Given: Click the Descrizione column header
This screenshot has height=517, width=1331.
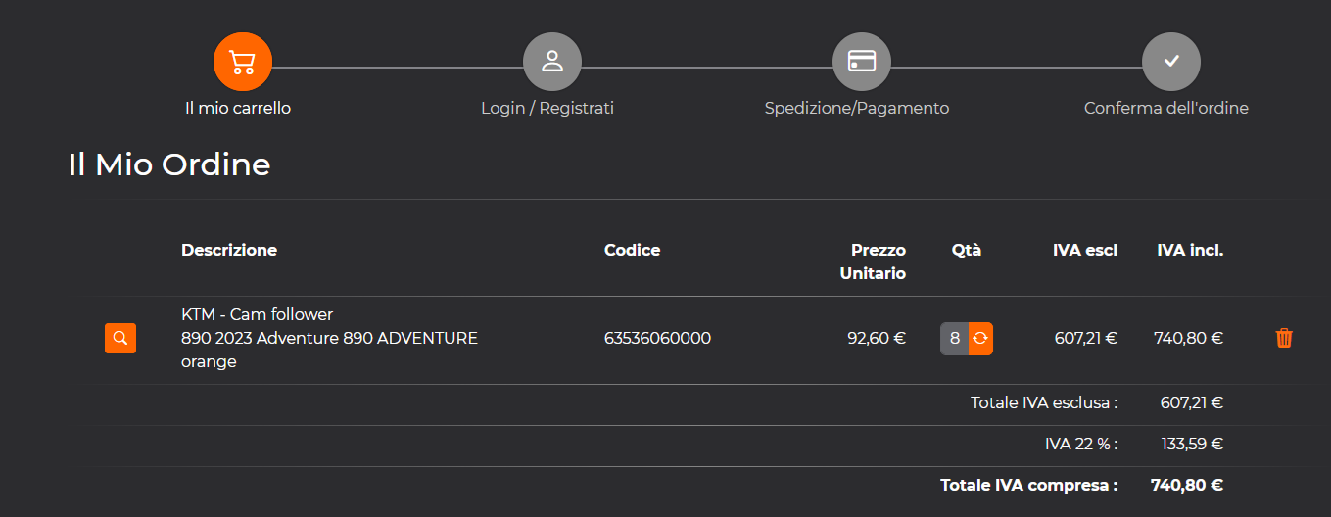Looking at the screenshot, I should [229, 250].
